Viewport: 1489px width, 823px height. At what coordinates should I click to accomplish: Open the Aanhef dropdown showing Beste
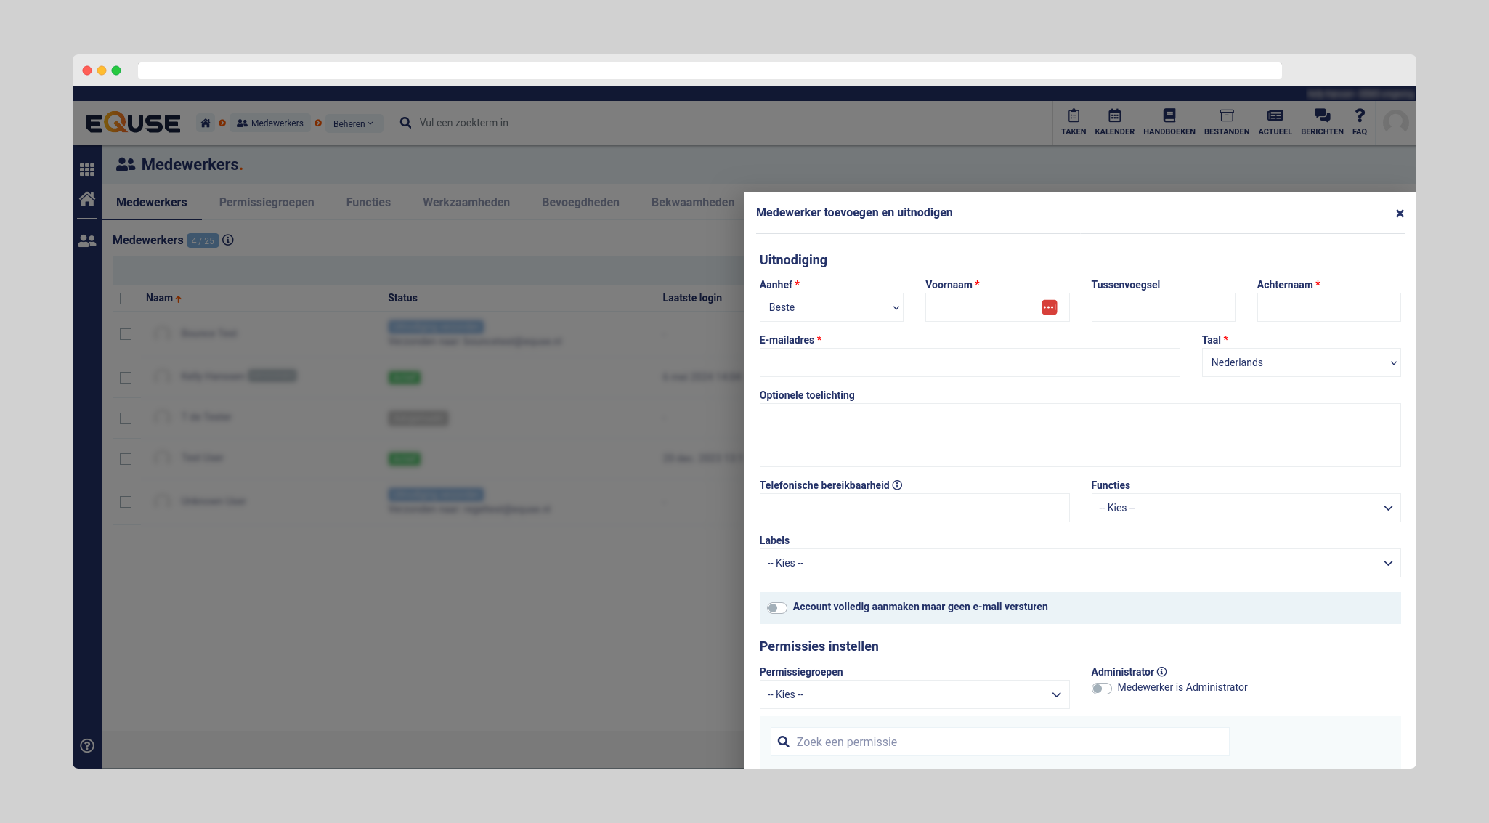831,307
